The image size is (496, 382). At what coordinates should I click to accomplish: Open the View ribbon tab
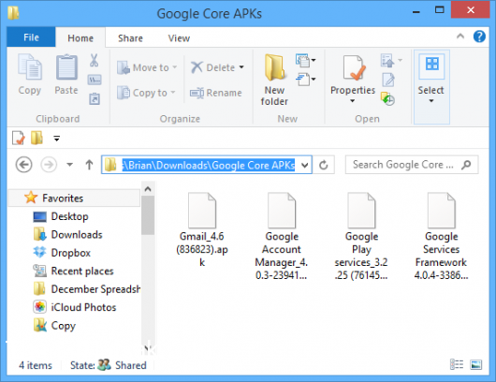point(179,38)
